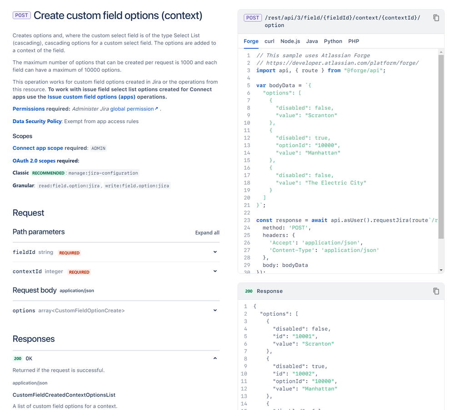The width and height of the screenshot is (454, 410).
Task: Click the ADMIN scope code label
Action: pyautogui.click(x=99, y=148)
